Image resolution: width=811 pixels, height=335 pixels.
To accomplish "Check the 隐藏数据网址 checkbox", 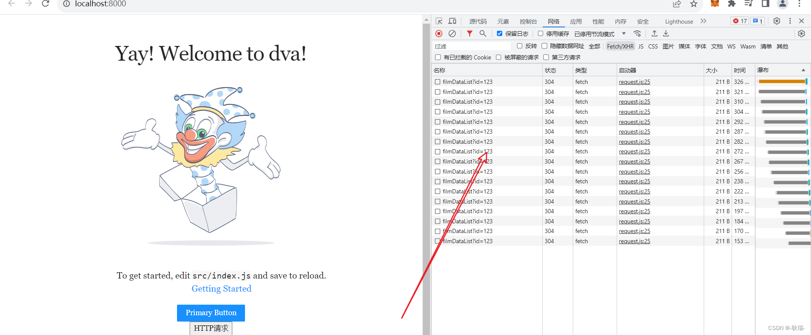I will [x=544, y=46].
